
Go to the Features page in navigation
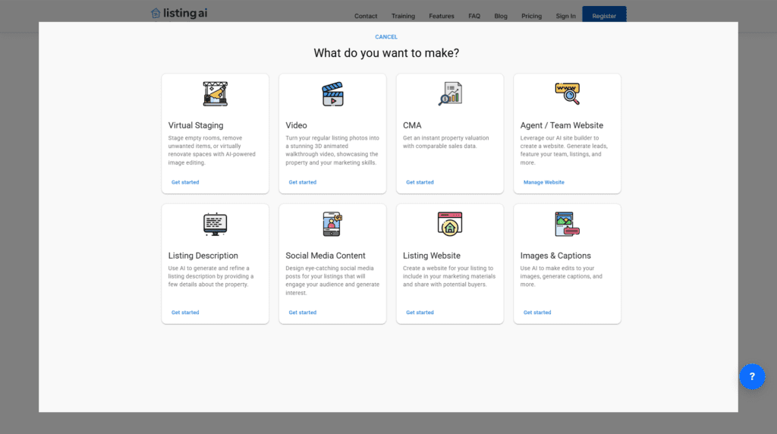point(442,16)
